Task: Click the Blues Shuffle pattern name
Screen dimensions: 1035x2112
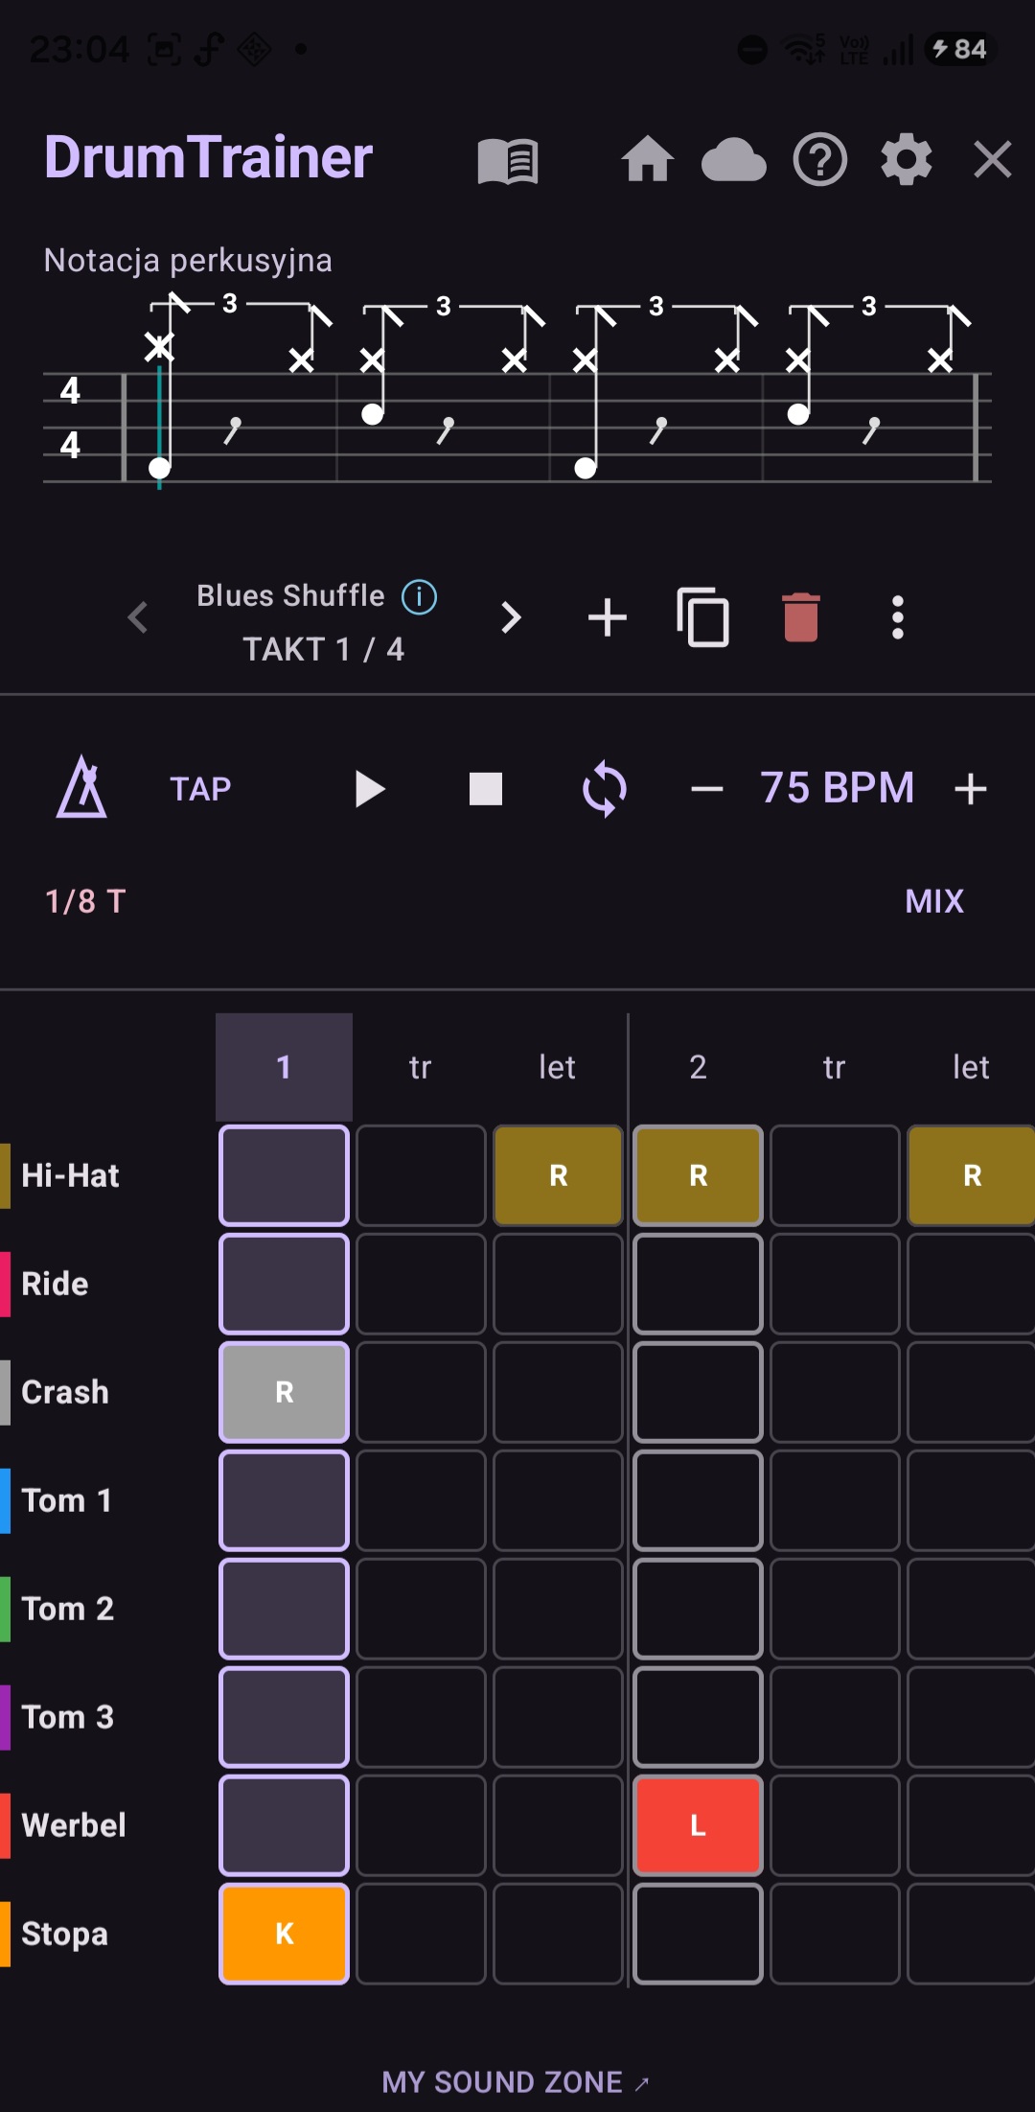Action: coord(290,595)
